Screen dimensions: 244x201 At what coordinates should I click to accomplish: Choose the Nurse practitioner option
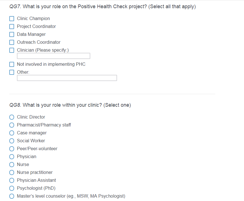click(x=12, y=172)
